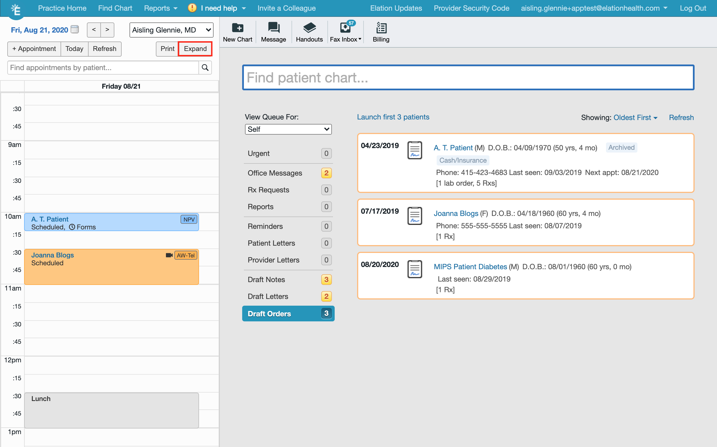The image size is (717, 447).
Task: Click the alert icon next to I need help
Action: (x=192, y=8)
